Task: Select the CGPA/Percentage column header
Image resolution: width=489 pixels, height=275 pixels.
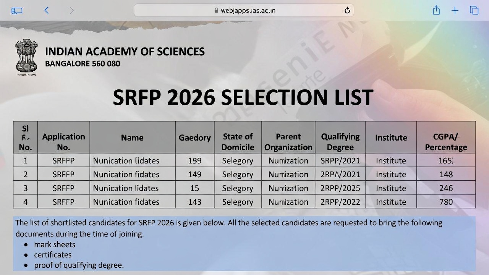Action: 446,142
